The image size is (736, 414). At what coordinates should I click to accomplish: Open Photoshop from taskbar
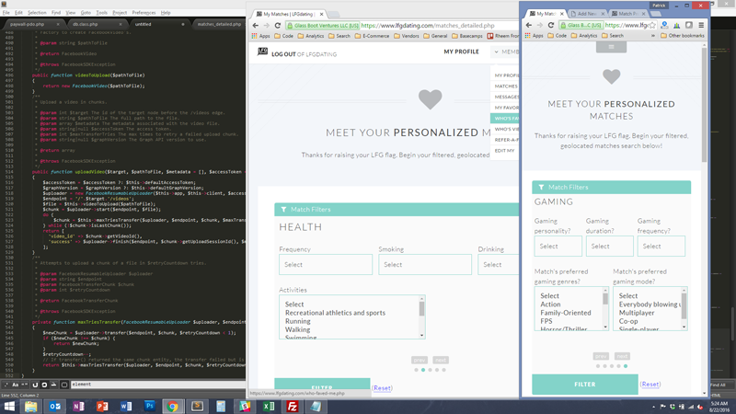[x=150, y=406]
